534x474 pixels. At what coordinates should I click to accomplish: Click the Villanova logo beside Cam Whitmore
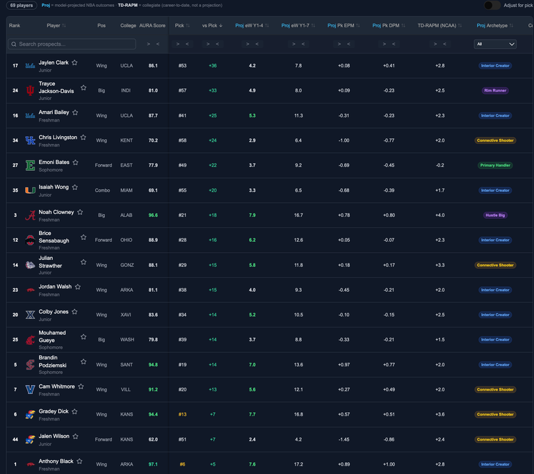click(x=31, y=389)
